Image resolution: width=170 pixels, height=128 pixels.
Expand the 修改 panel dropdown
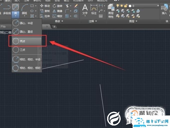coord(59,22)
